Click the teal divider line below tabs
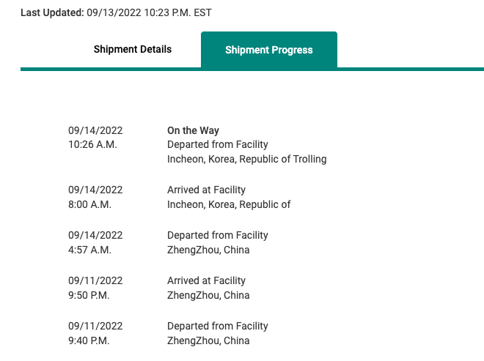Image resolution: width=484 pixels, height=361 pixels. tap(252, 70)
